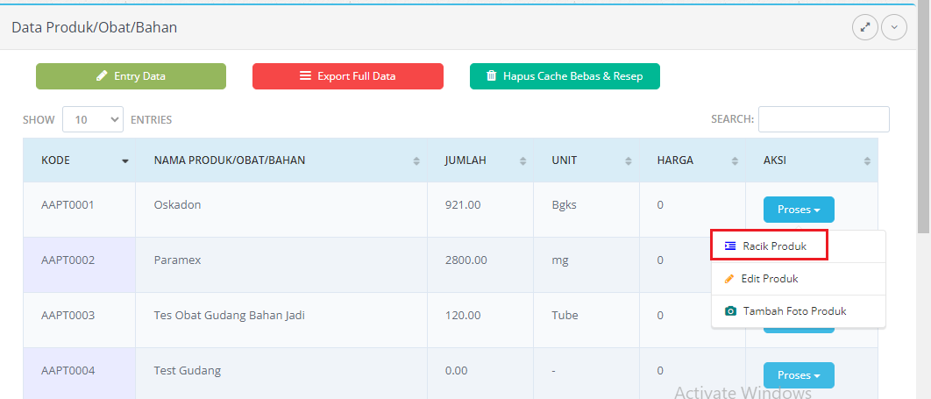Click the Export Full Data button

347,76
